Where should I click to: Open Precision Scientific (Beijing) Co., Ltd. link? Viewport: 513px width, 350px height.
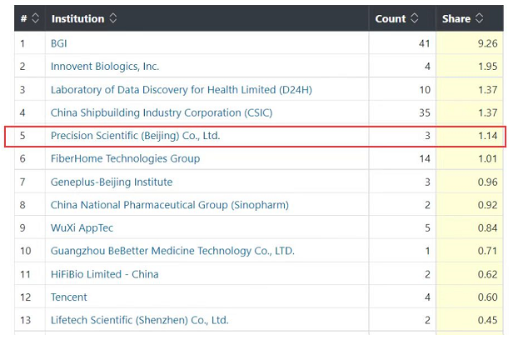[x=136, y=136]
